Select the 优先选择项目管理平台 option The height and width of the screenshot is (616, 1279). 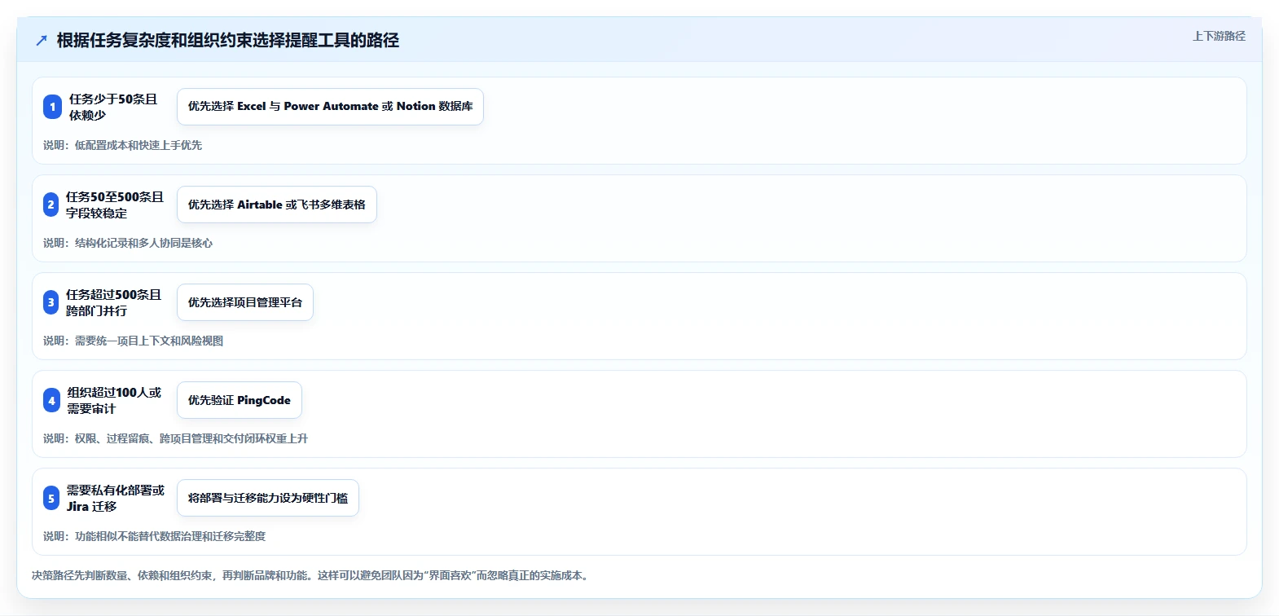pos(245,302)
